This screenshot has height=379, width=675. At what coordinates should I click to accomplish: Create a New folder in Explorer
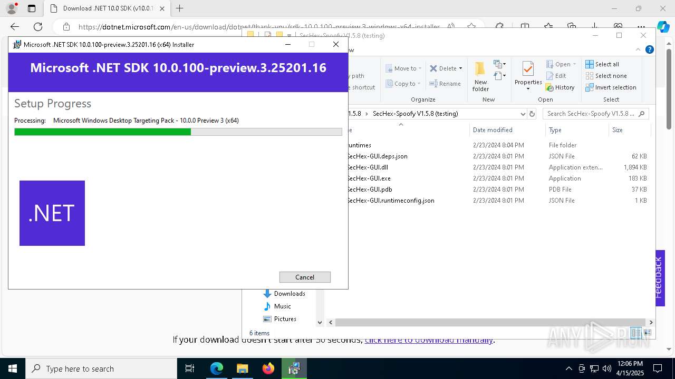[x=480, y=77]
